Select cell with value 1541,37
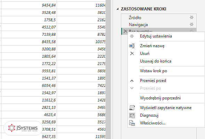Viewport: 205px width, 139px height. (x=29, y=79)
